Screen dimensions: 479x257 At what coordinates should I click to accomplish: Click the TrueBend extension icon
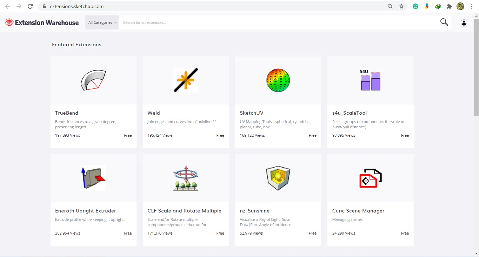pyautogui.click(x=93, y=80)
